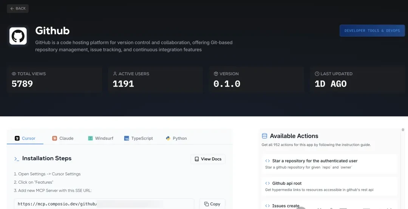Click the Windsurf logo icon in tab
This screenshot has width=408, height=209.
coord(90,138)
